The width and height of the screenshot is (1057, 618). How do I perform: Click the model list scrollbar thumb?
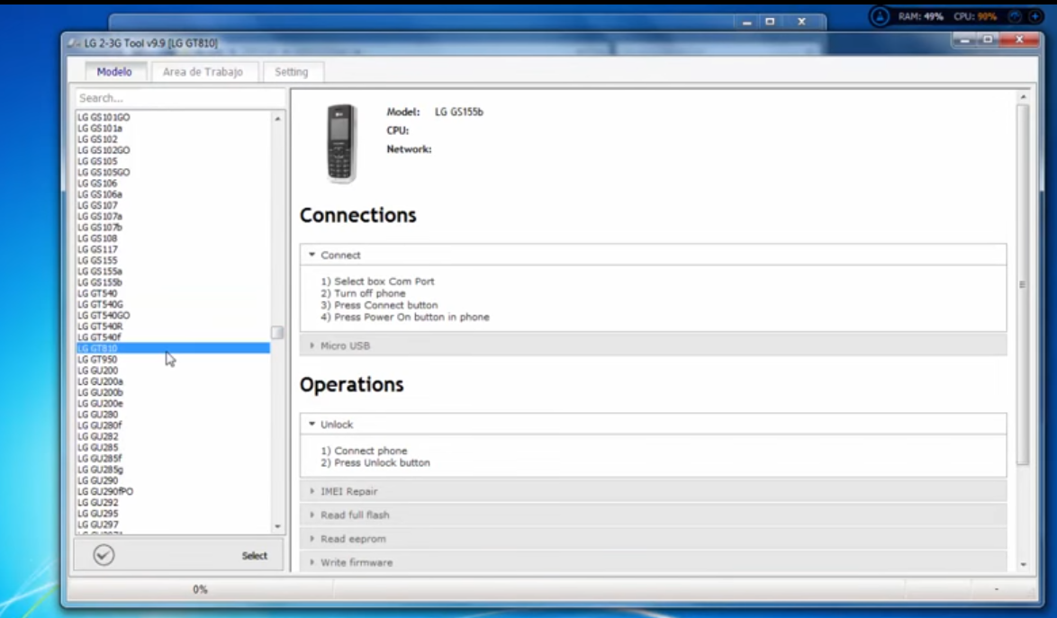coord(277,333)
